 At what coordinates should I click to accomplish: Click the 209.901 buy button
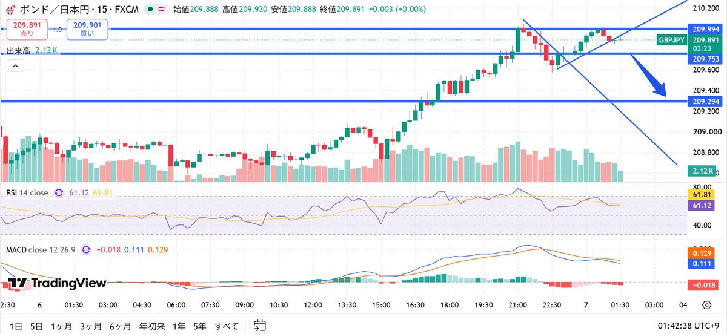tap(87, 29)
